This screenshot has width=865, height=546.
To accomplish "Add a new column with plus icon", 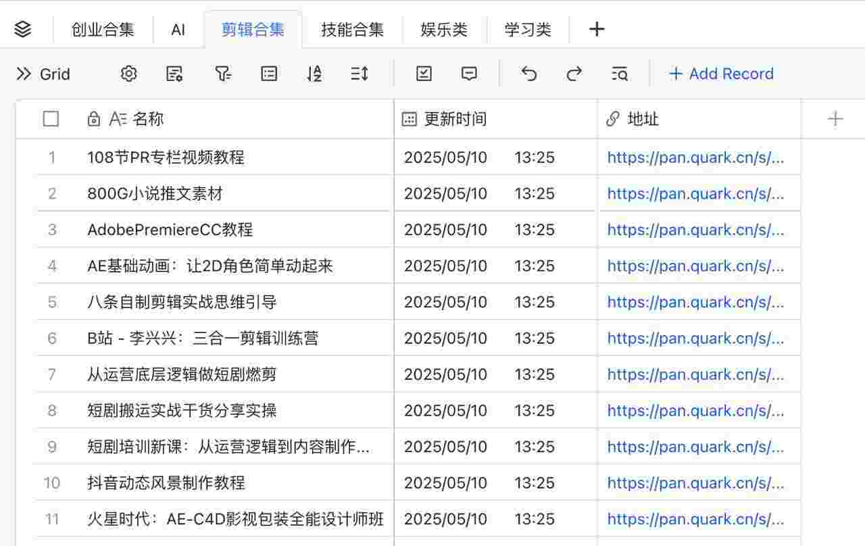I will tap(835, 119).
